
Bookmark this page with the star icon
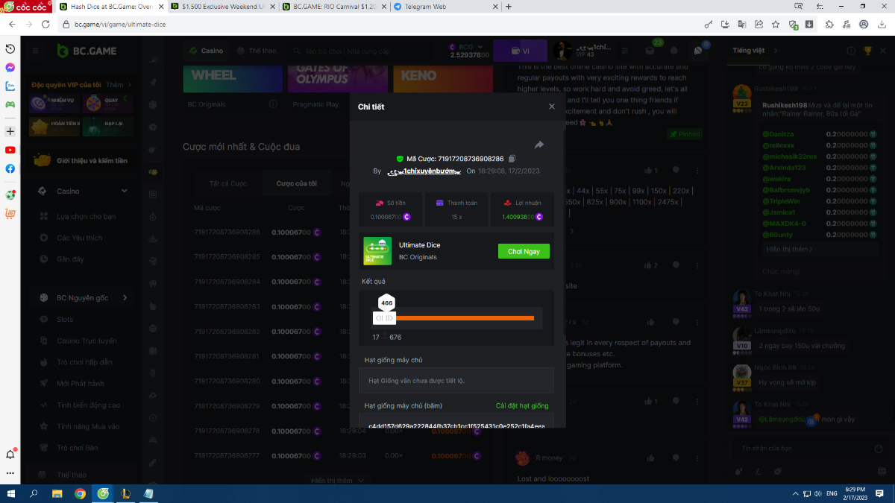click(x=776, y=24)
